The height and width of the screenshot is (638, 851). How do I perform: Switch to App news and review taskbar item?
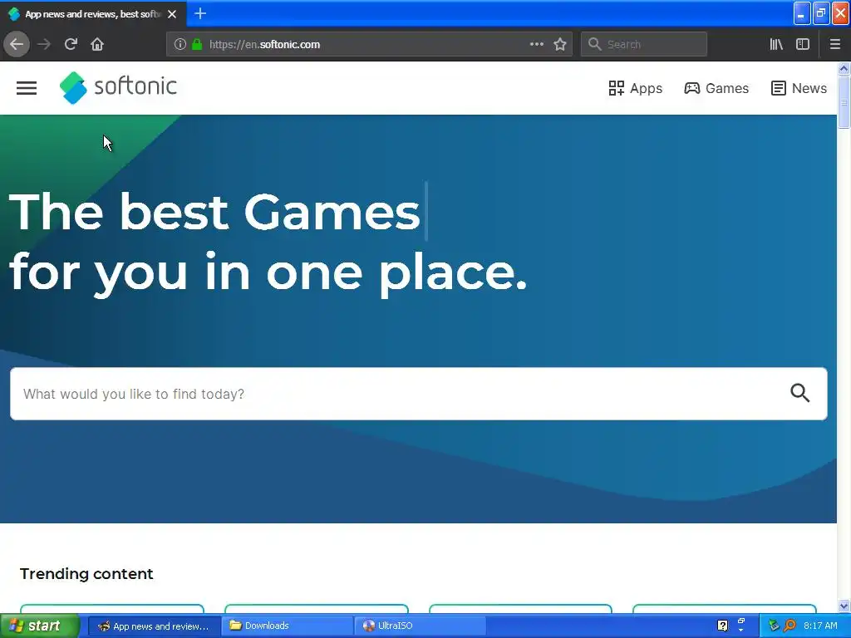(x=154, y=626)
